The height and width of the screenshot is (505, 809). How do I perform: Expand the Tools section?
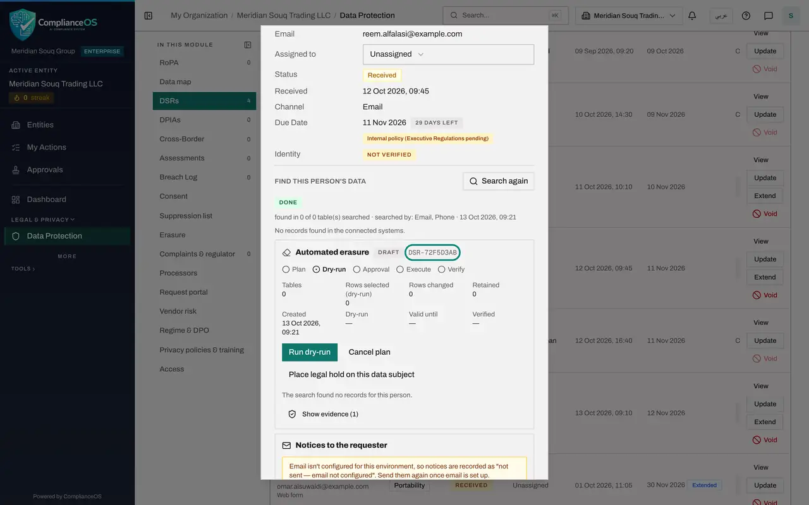click(23, 269)
